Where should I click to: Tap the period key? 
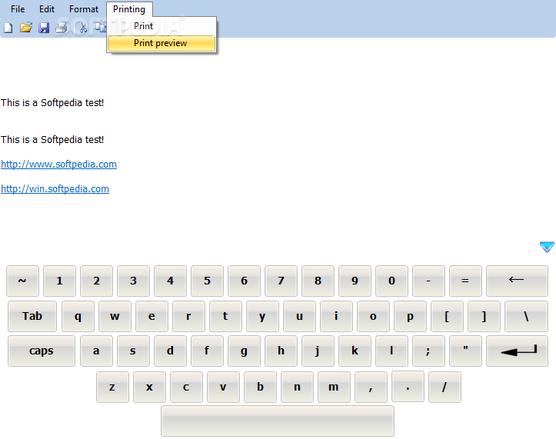[408, 387]
